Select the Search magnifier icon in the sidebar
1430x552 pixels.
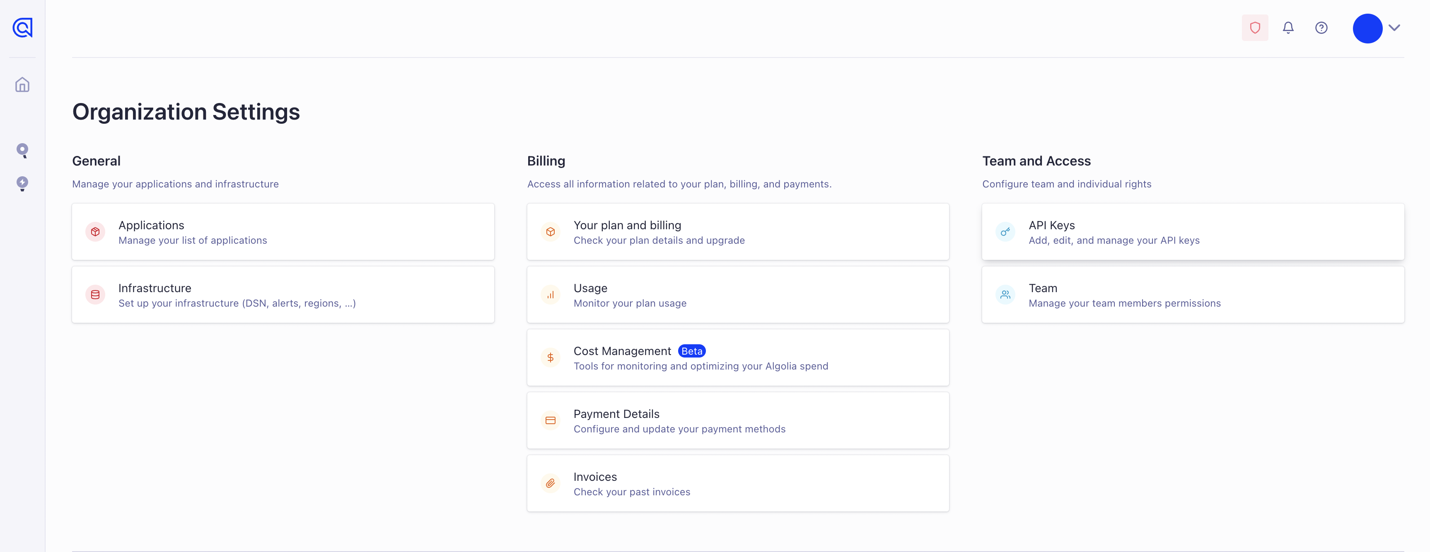22,150
